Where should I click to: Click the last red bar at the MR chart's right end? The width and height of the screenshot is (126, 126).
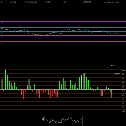(112, 93)
